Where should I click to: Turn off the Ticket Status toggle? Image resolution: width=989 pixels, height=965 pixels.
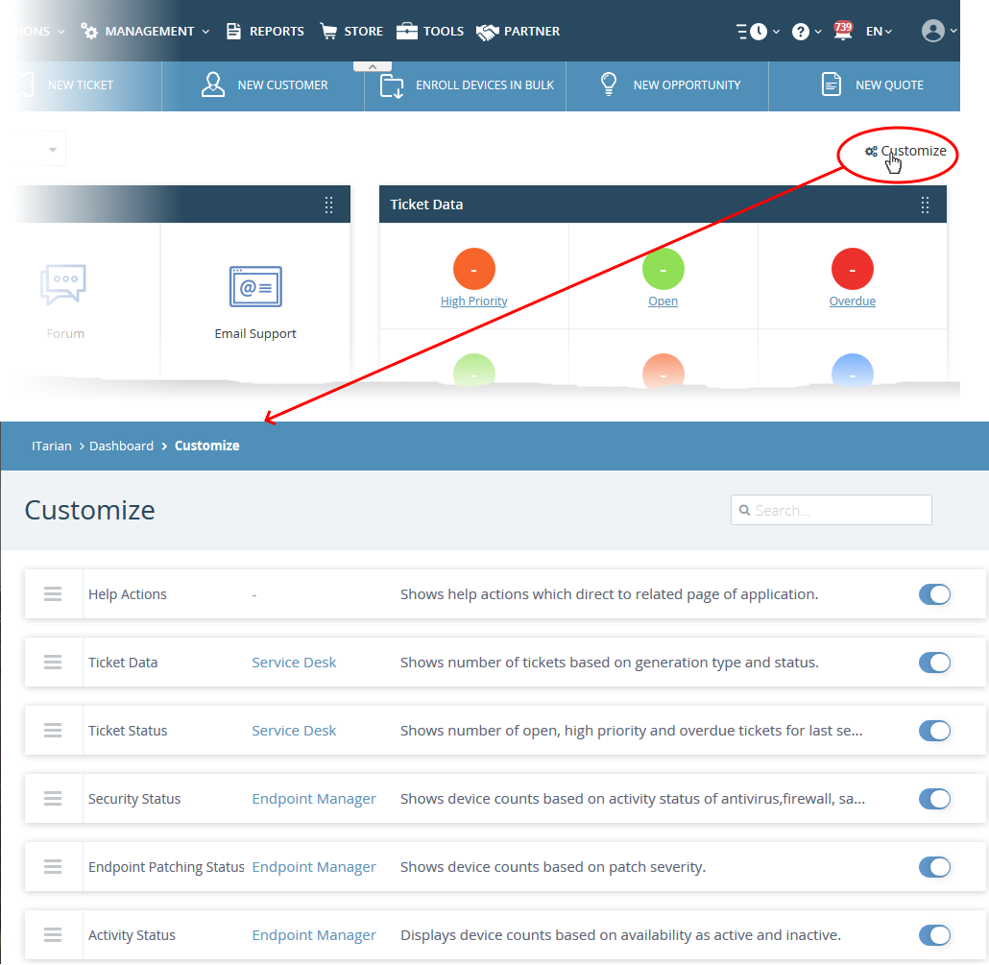tap(935, 731)
